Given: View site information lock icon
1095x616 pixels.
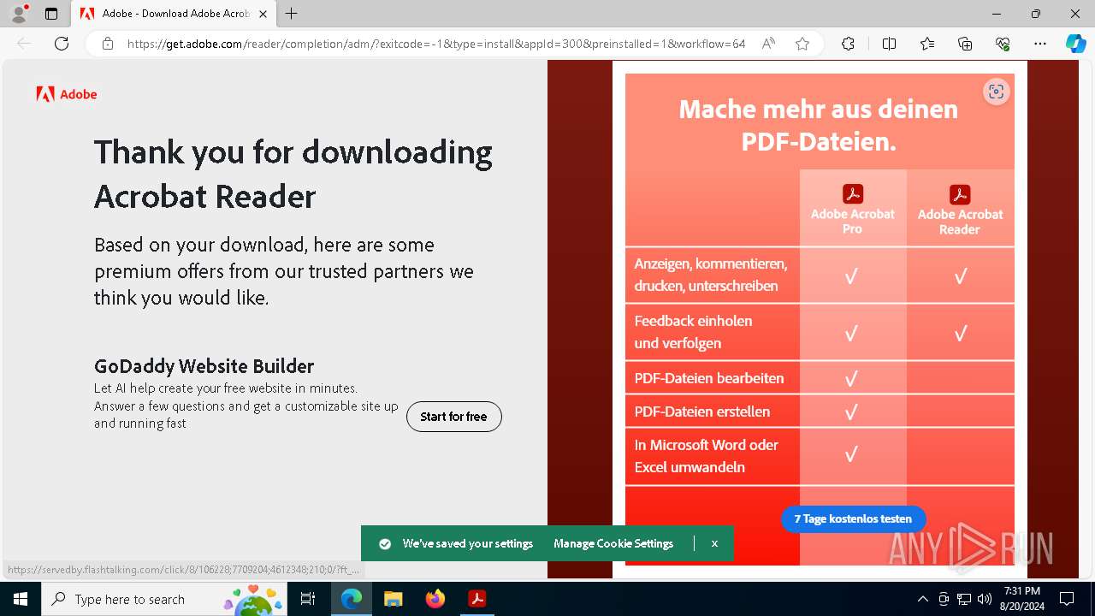Looking at the screenshot, I should (x=108, y=44).
